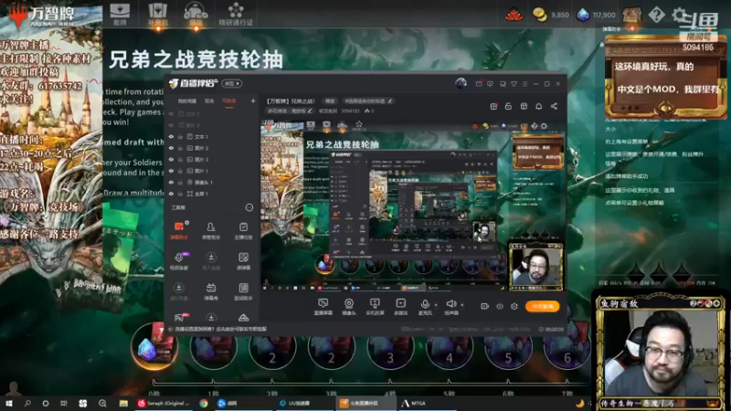The width and height of the screenshot is (731, 411).
Task: Select the orange highlighted scene tab
Action: pos(229,100)
